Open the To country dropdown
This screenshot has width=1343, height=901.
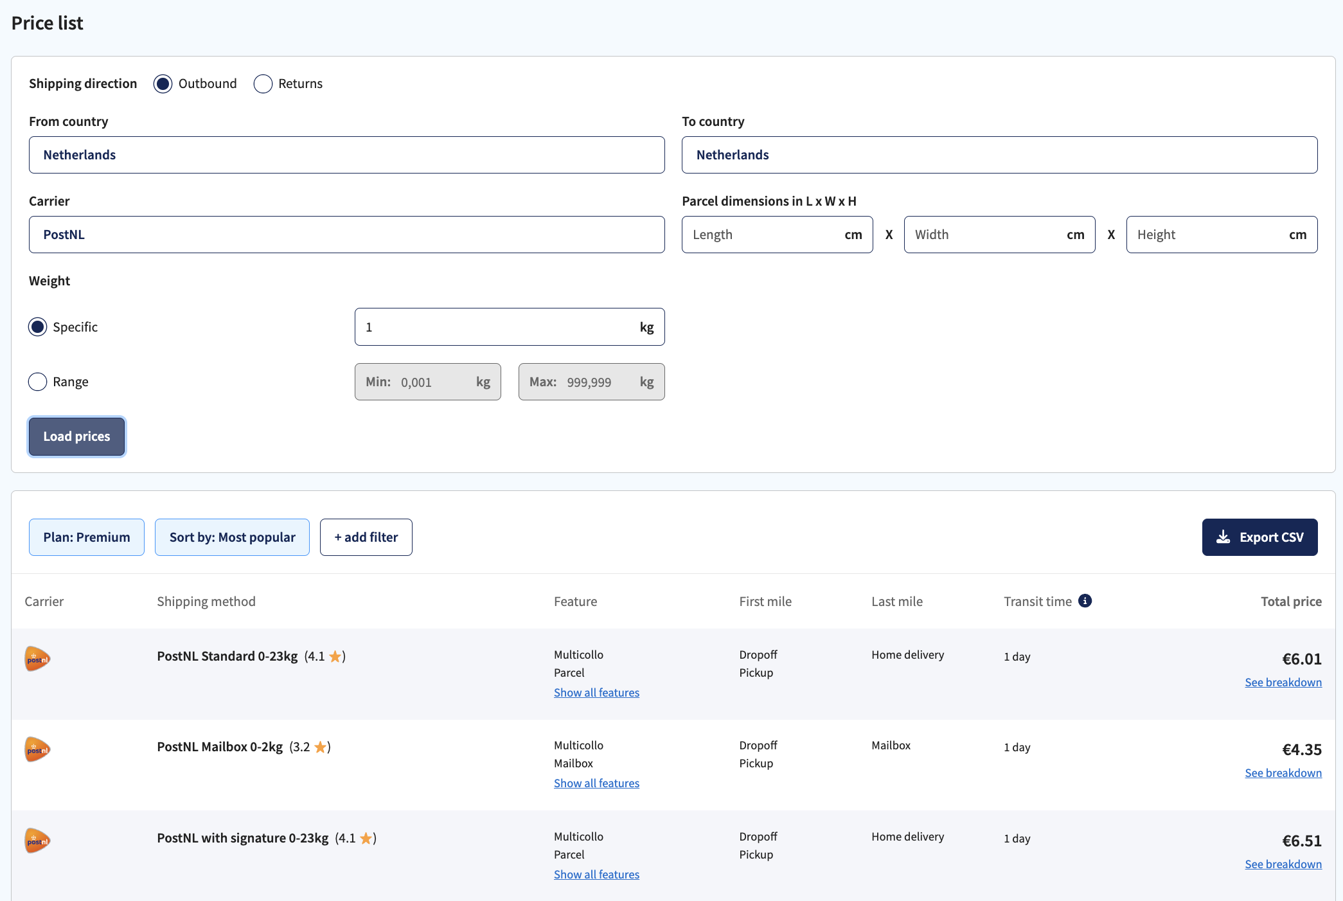click(x=1000, y=155)
